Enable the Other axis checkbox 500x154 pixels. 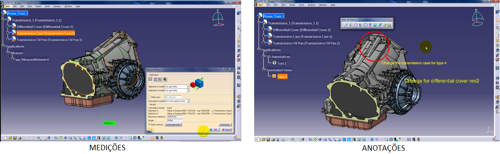pos(150,97)
